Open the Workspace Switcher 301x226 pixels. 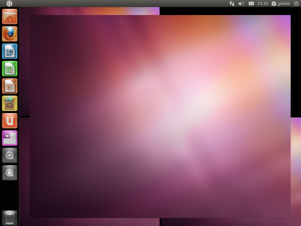[x=9, y=138]
